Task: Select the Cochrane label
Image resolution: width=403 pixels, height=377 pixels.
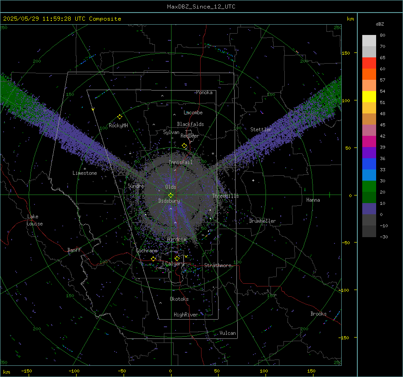Action: (146, 251)
